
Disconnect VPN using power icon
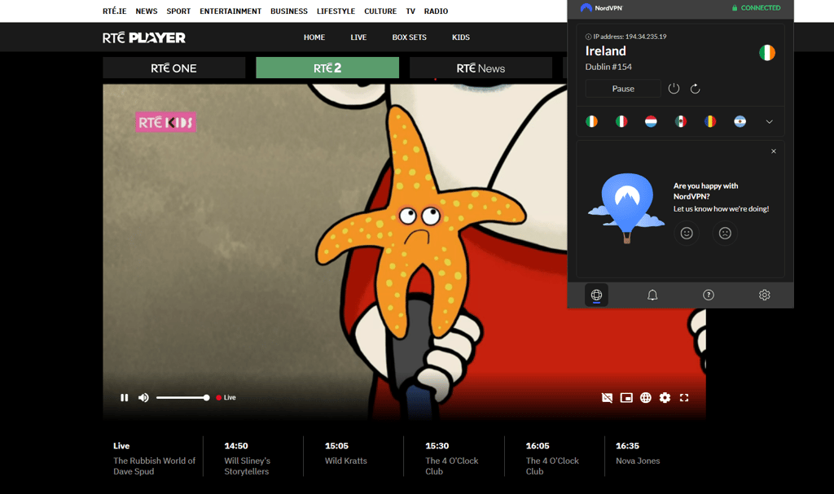pos(674,89)
